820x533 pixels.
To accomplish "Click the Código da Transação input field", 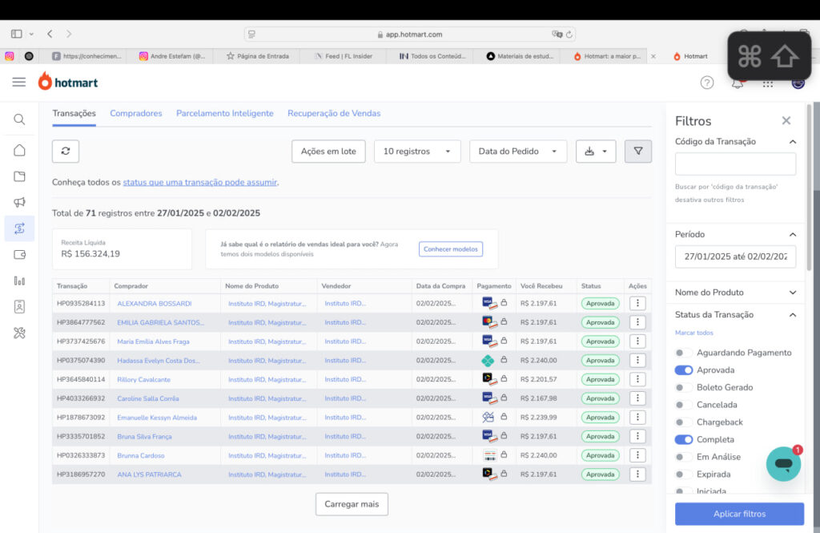I will [735, 164].
